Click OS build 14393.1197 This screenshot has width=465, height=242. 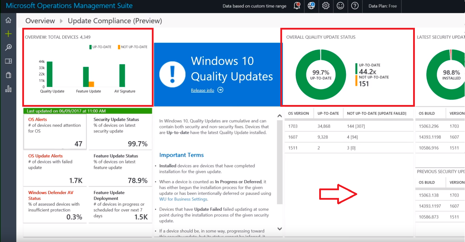[430, 206]
